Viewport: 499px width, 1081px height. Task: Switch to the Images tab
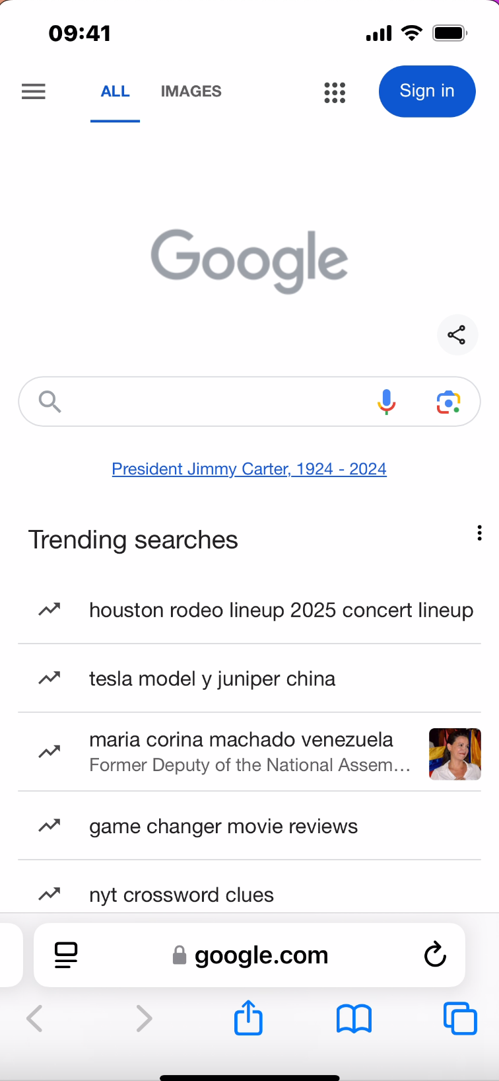click(191, 91)
